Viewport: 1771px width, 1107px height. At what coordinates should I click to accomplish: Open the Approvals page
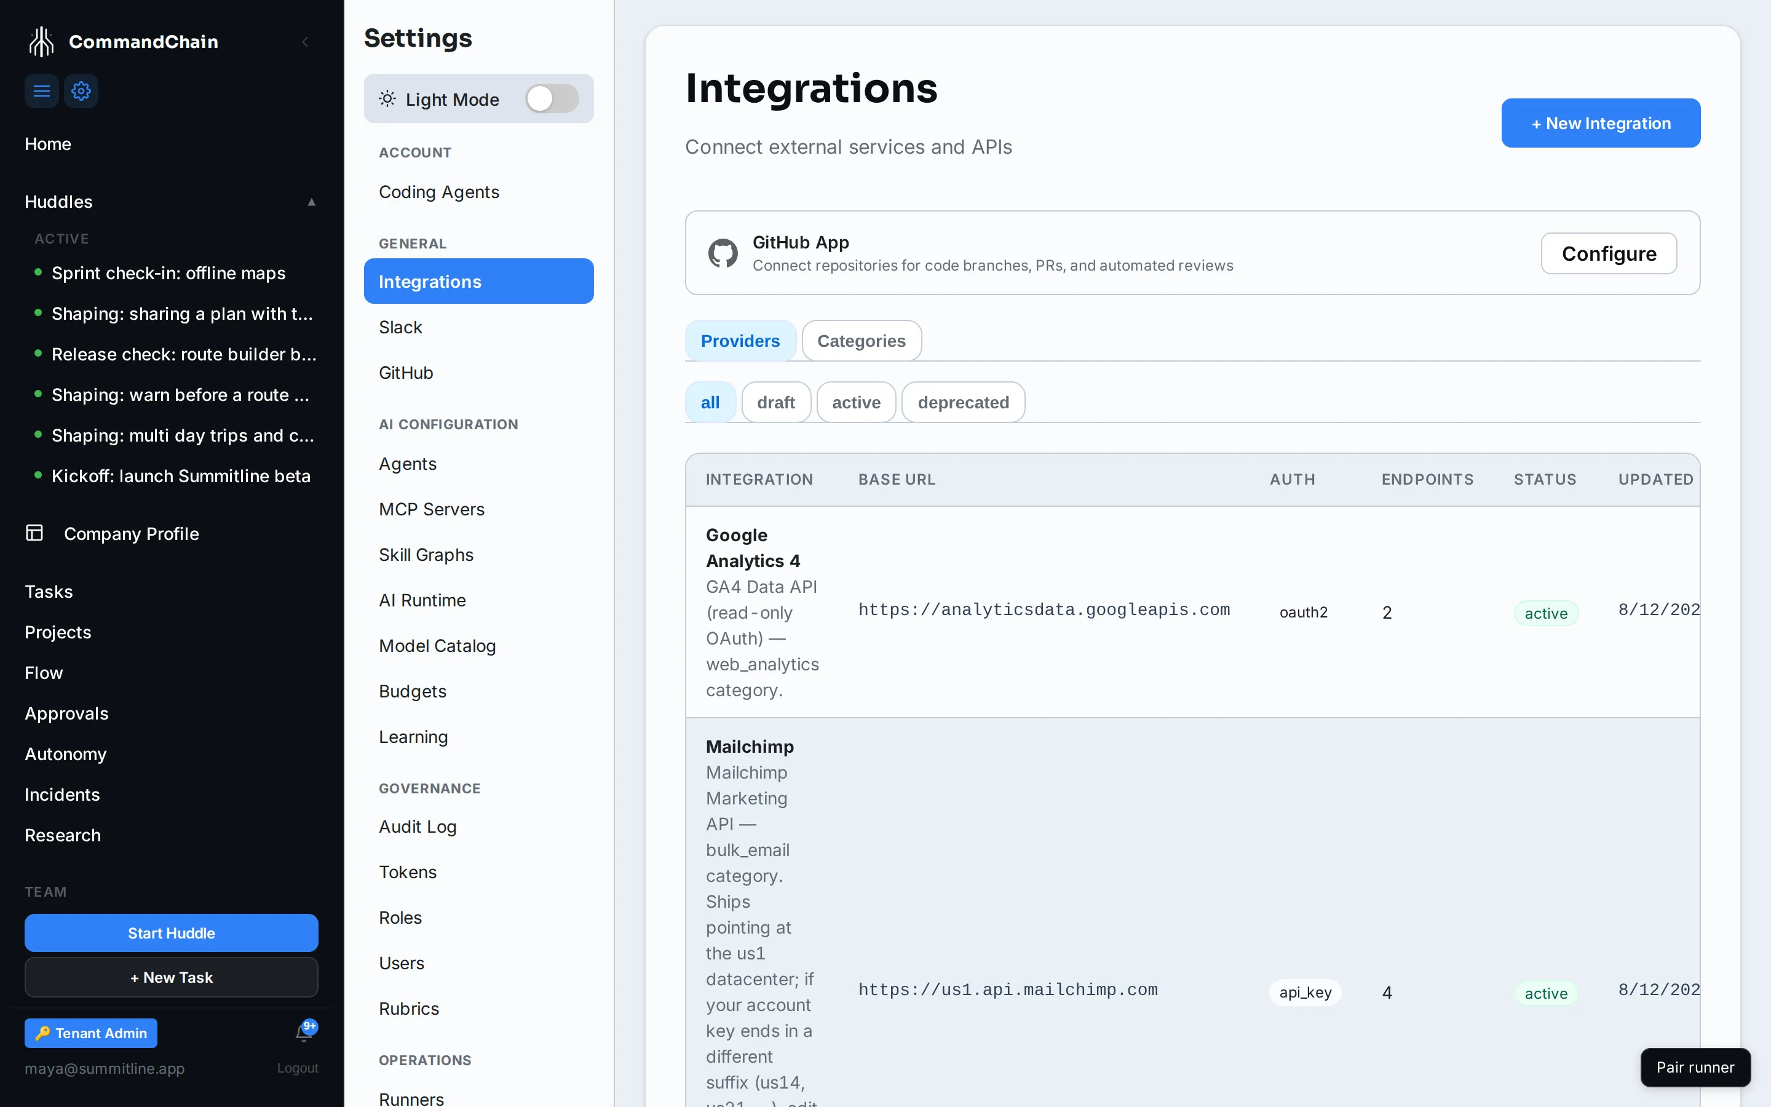tap(66, 713)
